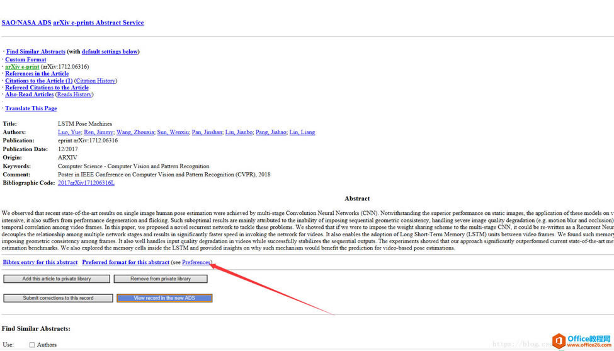
Task: Open bibliographic code 2017arXiv171206316L
Action: pos(86,183)
